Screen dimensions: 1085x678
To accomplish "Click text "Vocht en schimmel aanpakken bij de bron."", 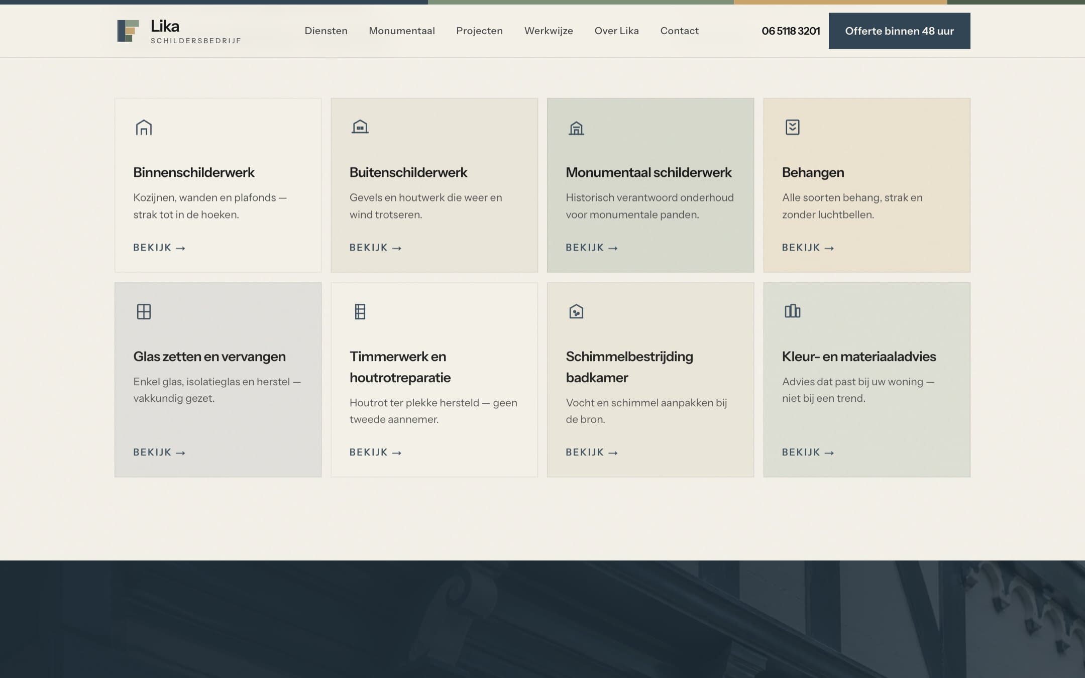I will (646, 411).
